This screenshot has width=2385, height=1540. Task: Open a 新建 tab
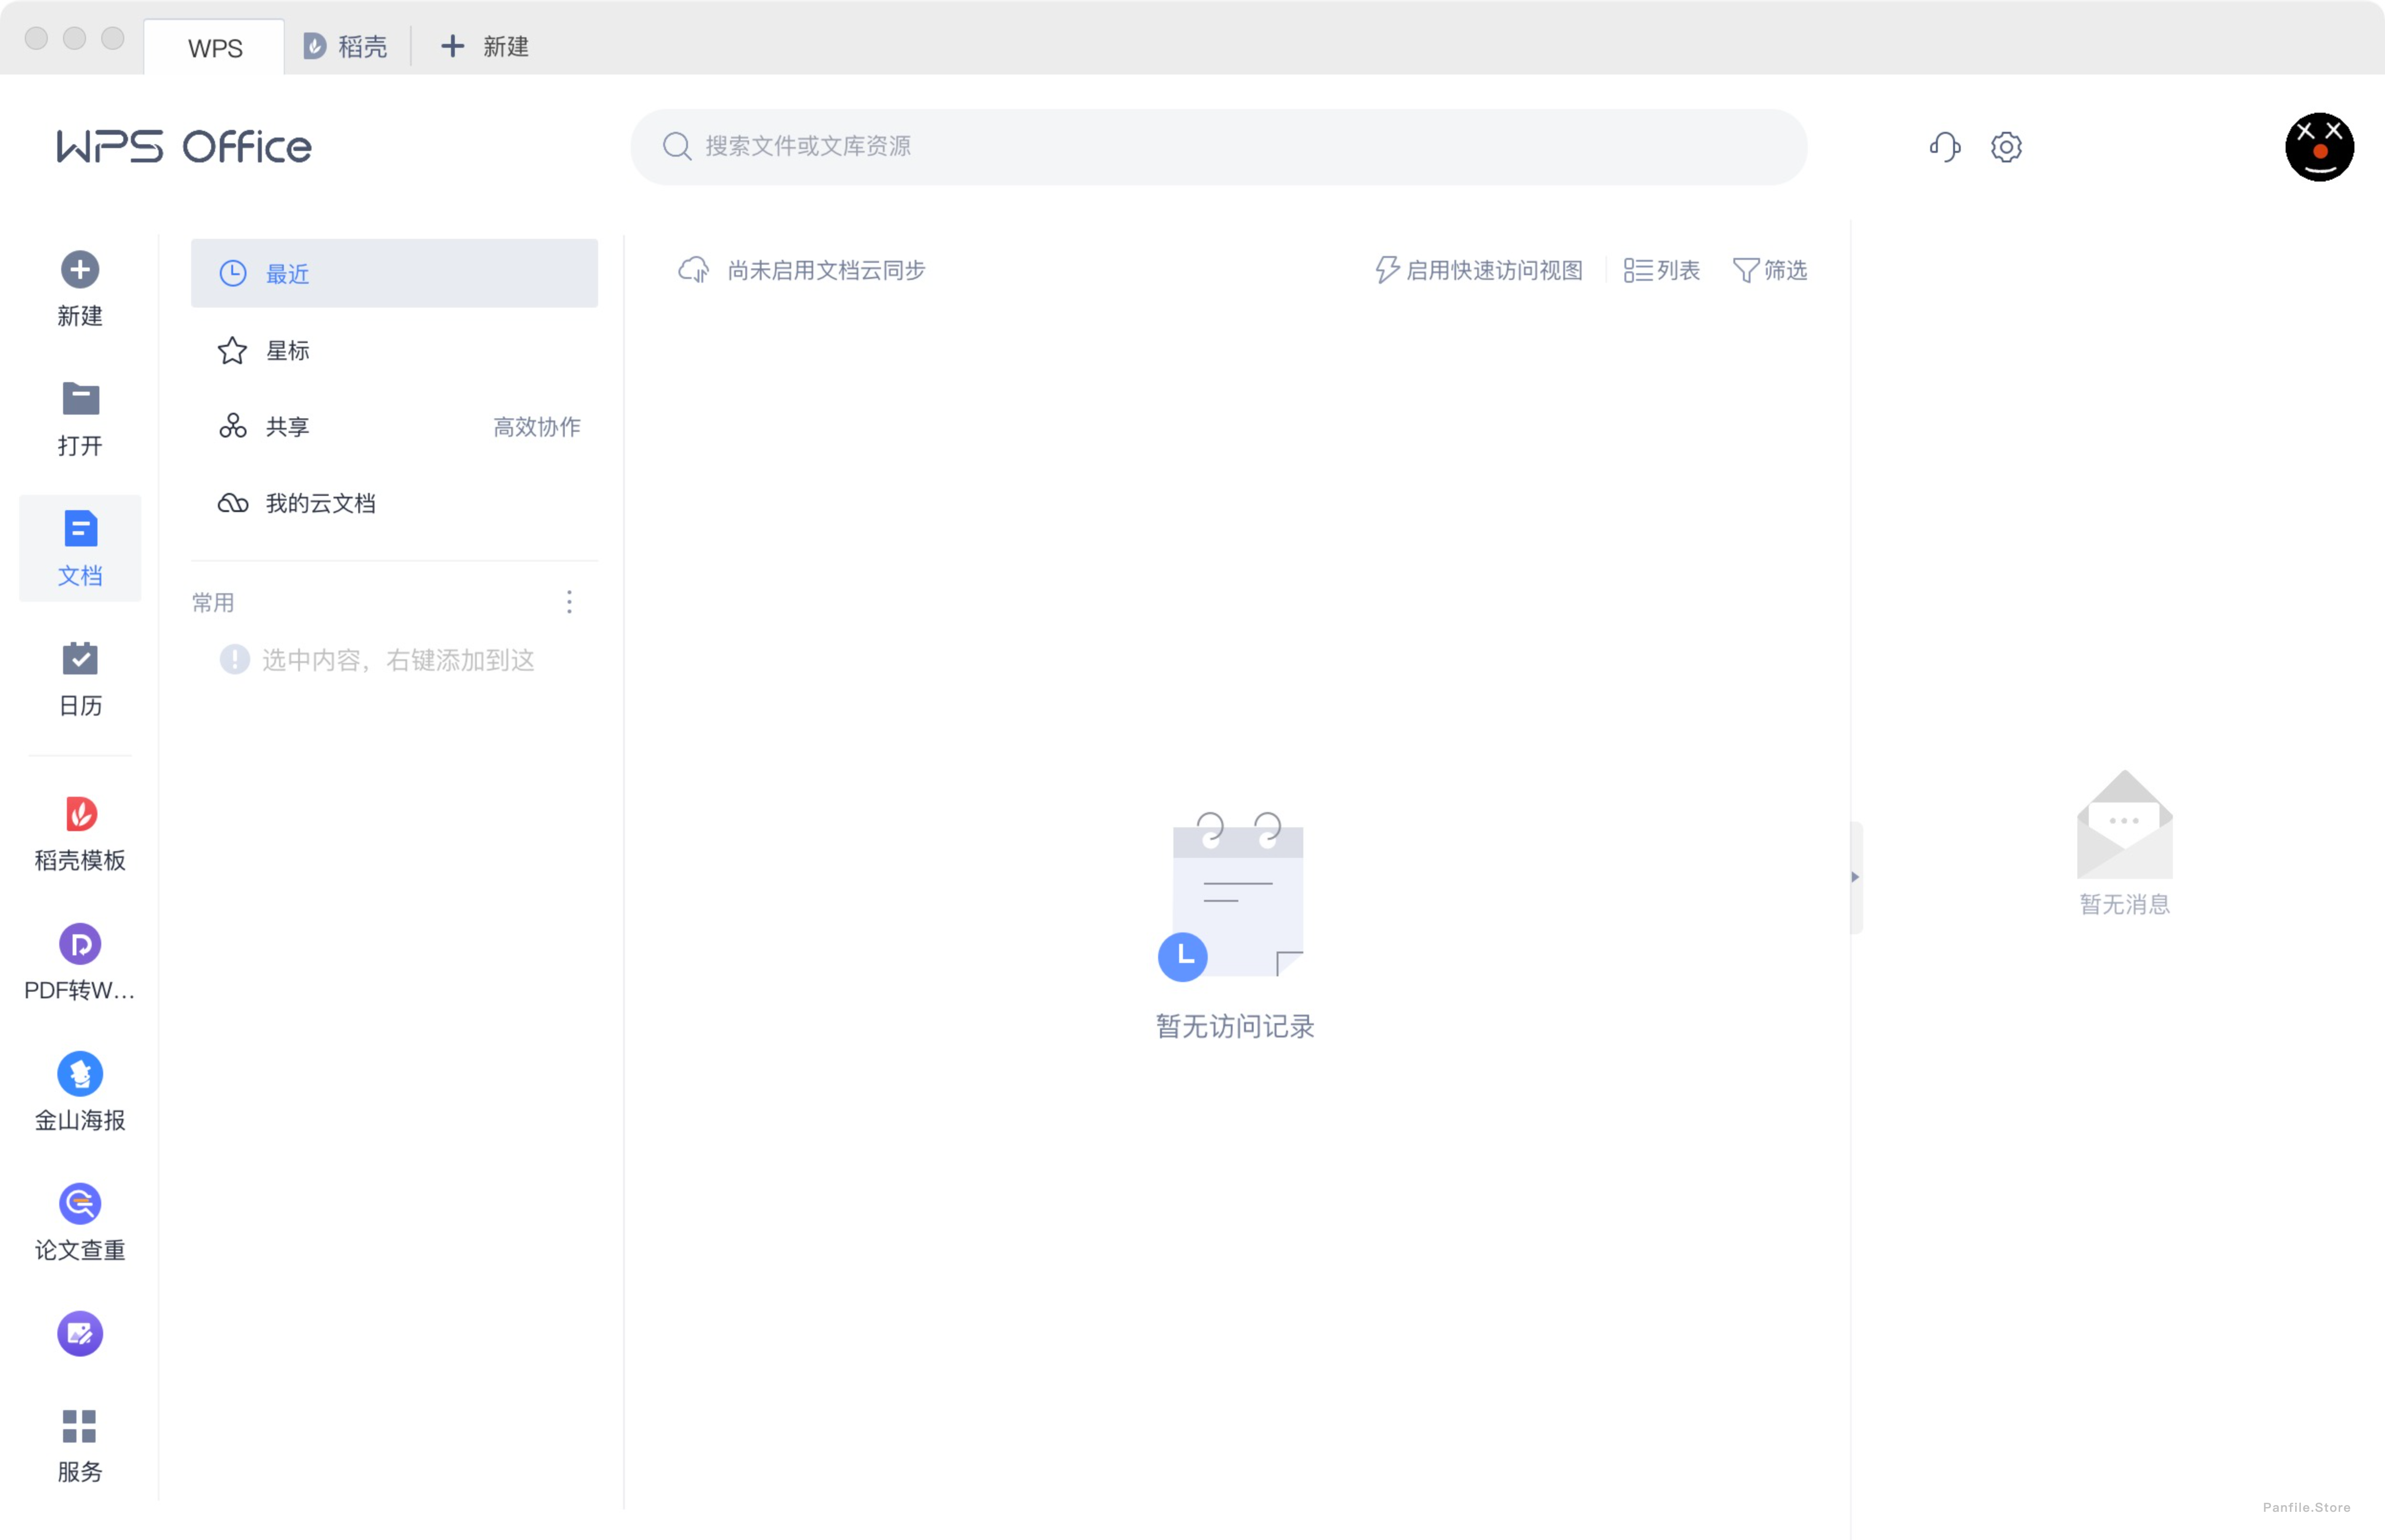pos(485,46)
